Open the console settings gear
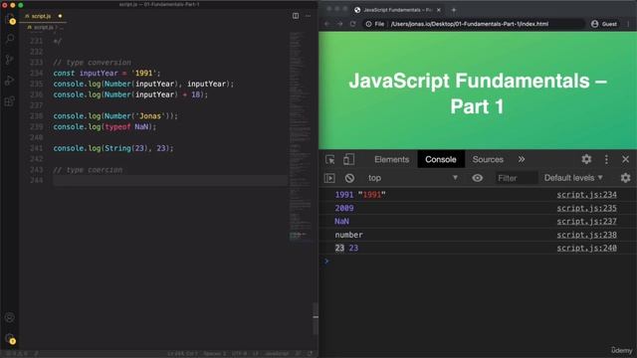 pos(625,178)
